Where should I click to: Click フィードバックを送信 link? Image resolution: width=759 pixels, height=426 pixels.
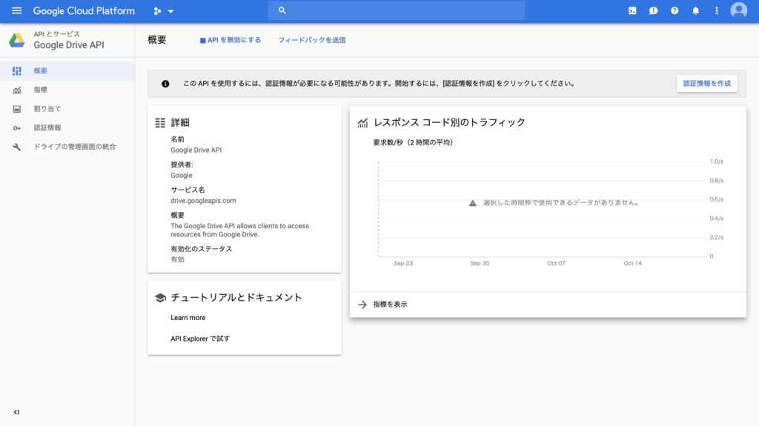click(312, 40)
